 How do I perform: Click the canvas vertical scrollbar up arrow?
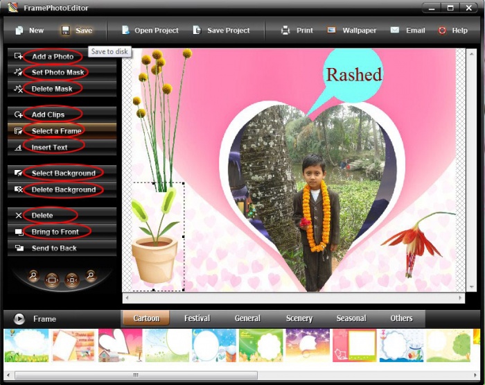(x=471, y=54)
